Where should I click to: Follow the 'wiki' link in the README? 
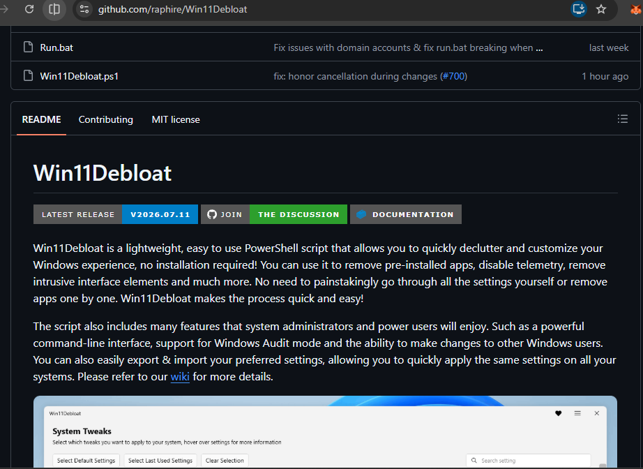point(180,377)
